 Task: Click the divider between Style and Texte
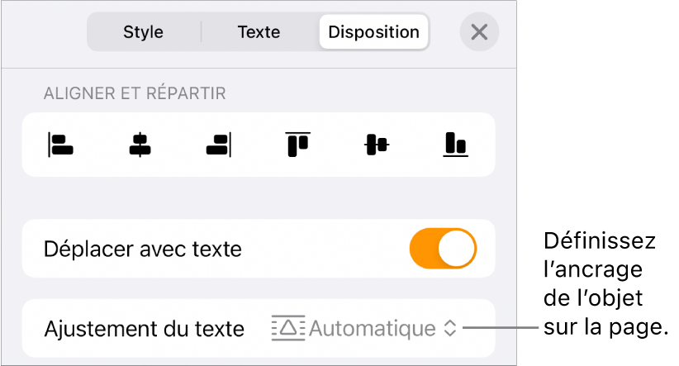201,32
